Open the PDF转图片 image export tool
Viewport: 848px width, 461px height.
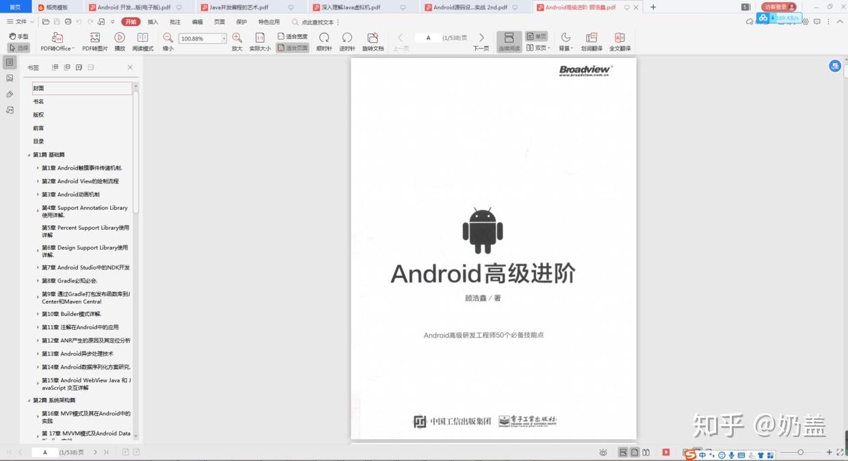coord(95,41)
